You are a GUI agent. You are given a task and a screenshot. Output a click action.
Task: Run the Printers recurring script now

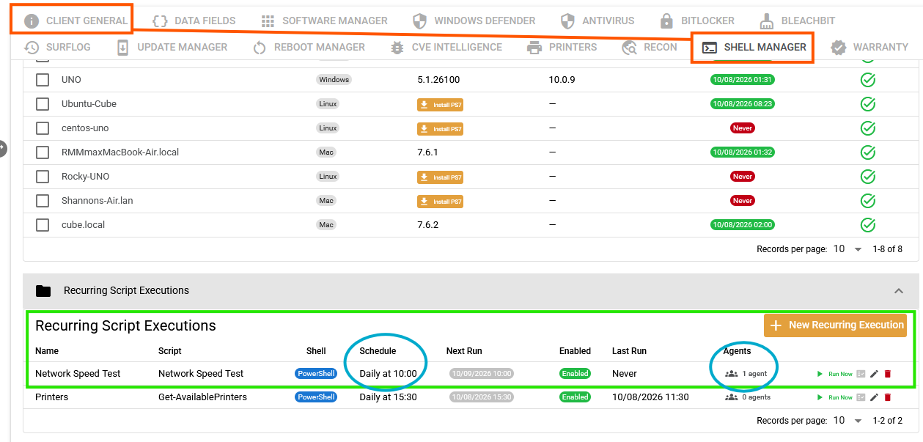834,397
